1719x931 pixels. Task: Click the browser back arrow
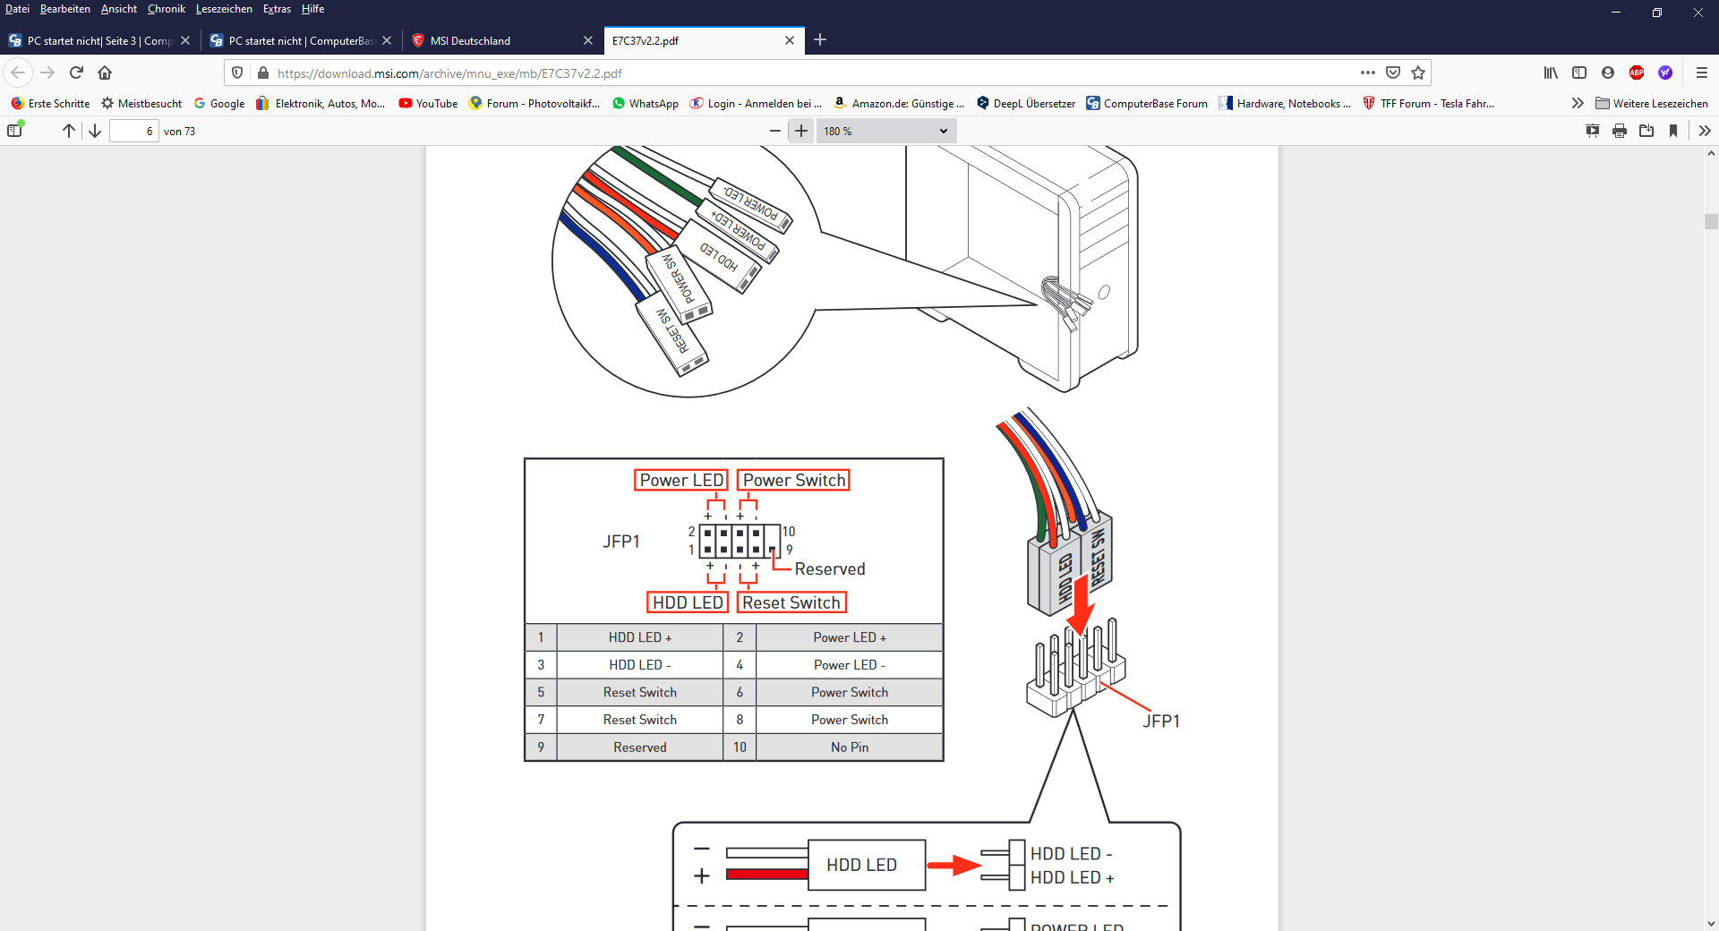pos(18,73)
